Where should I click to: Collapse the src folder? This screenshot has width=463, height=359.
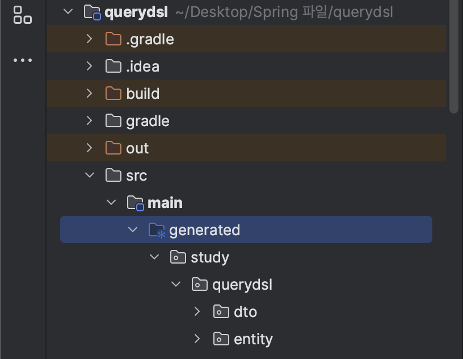click(x=89, y=175)
